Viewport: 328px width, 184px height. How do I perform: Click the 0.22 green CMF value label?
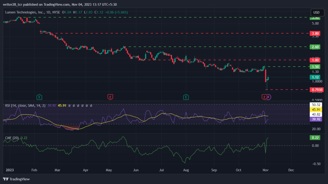tap(315, 138)
